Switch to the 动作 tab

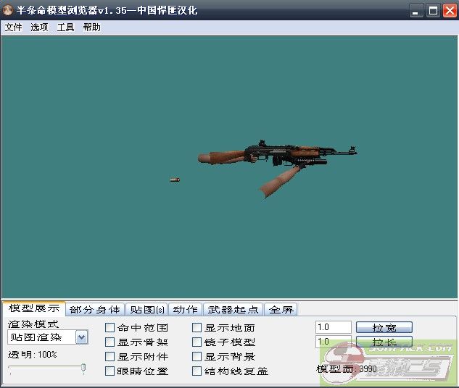tap(185, 310)
